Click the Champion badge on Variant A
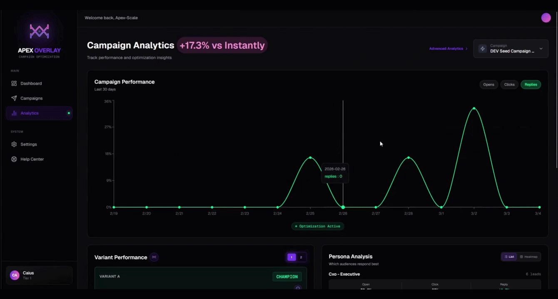 (x=287, y=277)
